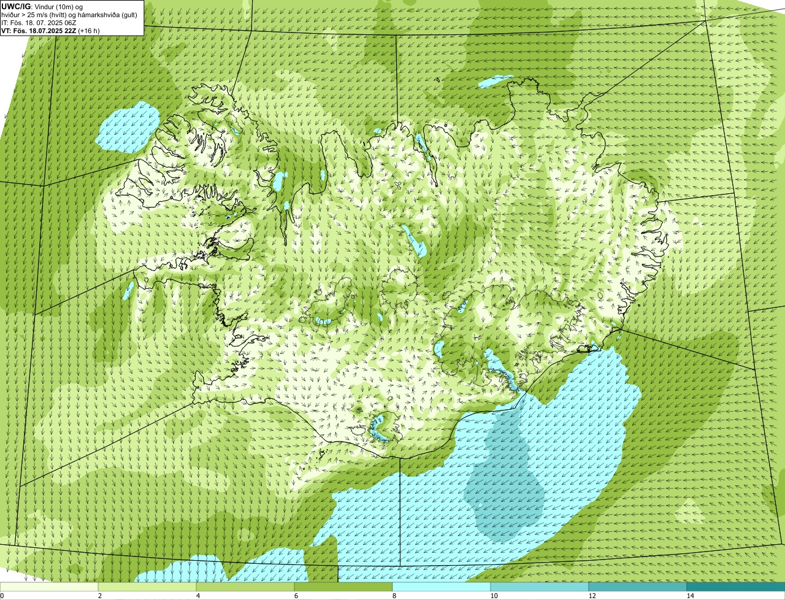Click the legend scale label "6"
The image size is (785, 600).
tap(296, 596)
